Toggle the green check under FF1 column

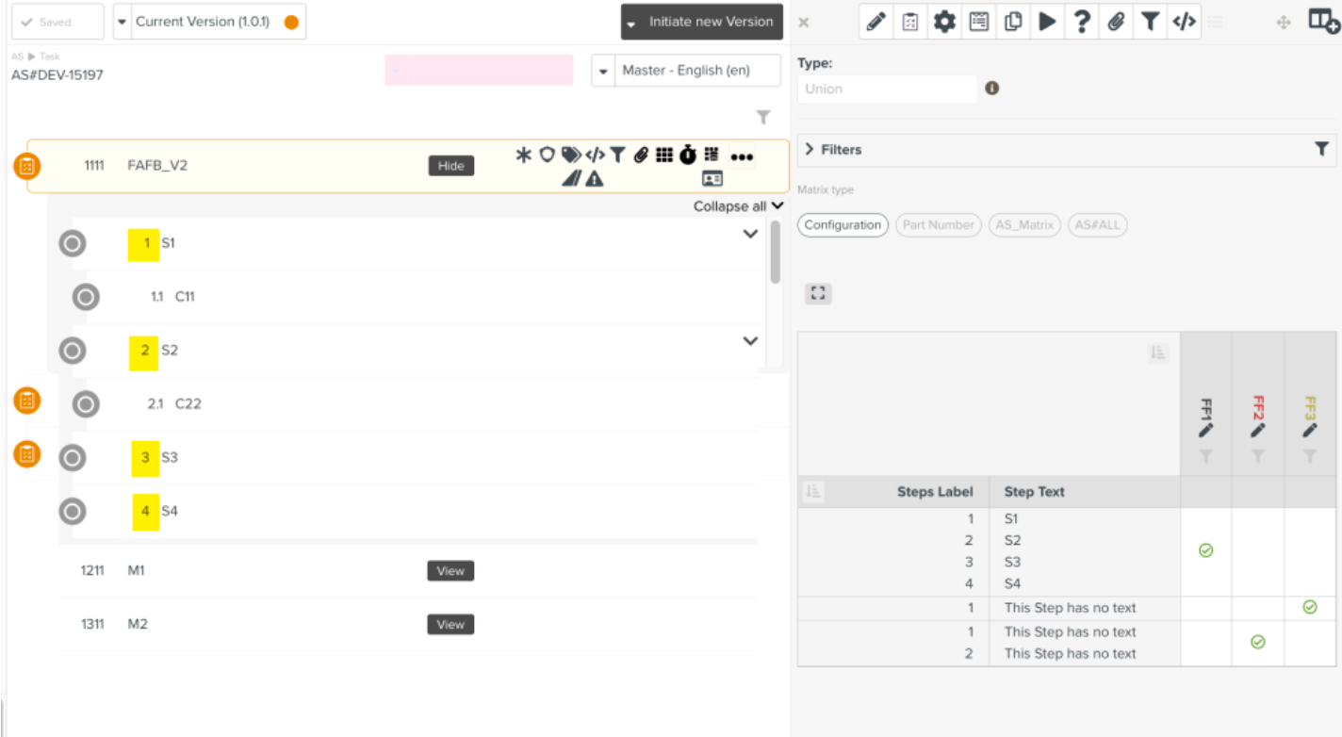tap(1205, 550)
